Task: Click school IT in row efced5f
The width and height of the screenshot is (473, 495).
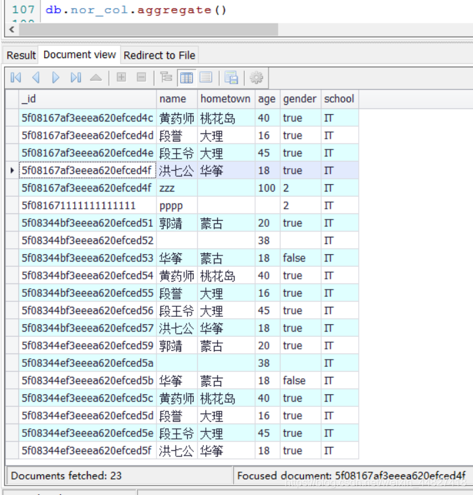Action: pyautogui.click(x=339, y=451)
